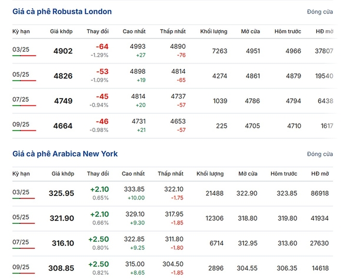The image size is (353, 280).
Task: Click the lowest price 4653
Action: (x=178, y=122)
